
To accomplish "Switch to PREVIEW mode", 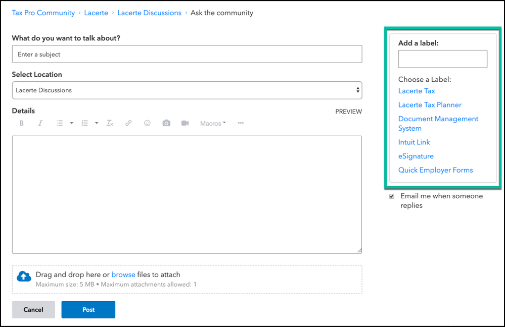I will [x=348, y=112].
